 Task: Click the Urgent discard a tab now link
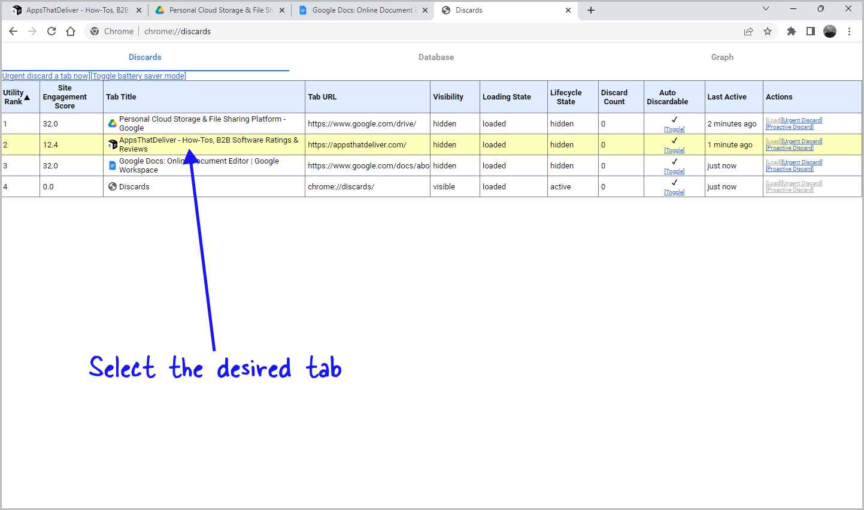pos(45,76)
